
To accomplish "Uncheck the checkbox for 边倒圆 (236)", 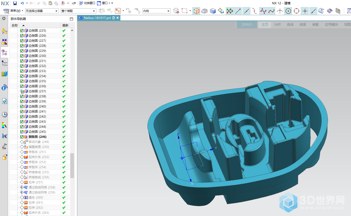I will [22, 86].
